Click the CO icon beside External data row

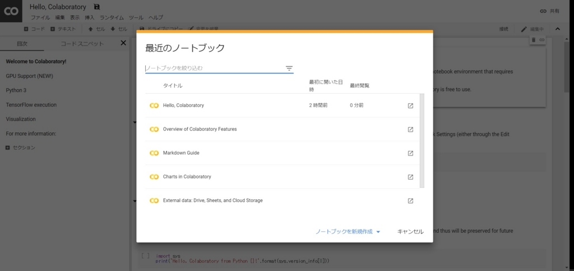[x=154, y=201]
